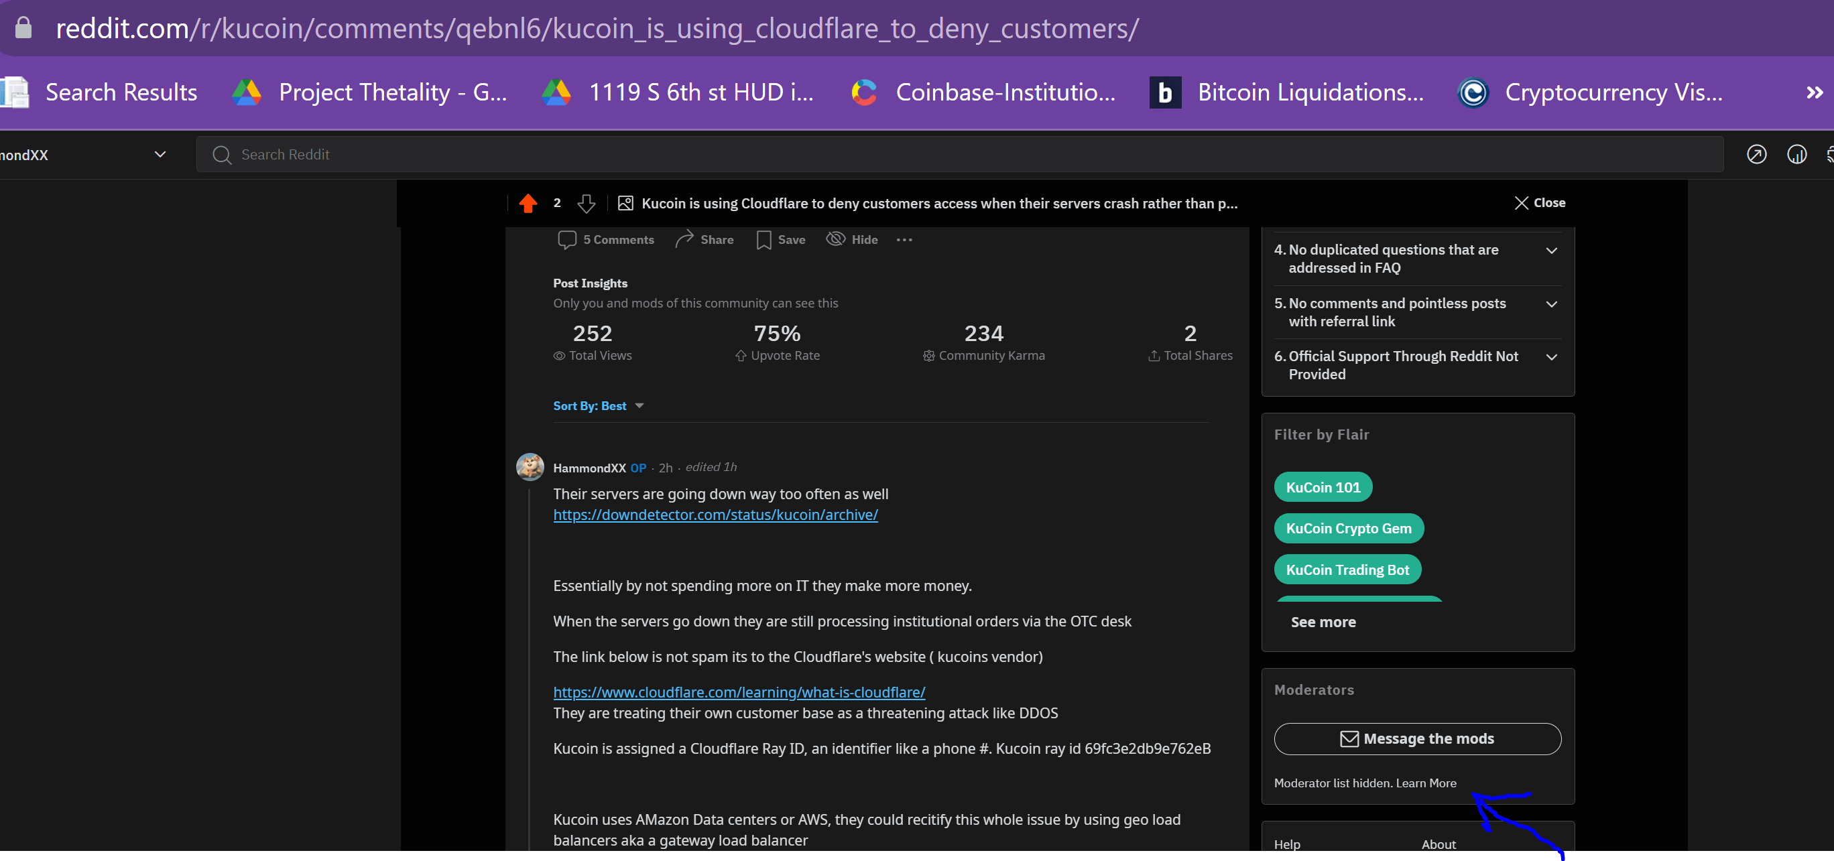This screenshot has width=1834, height=861.
Task: Open the Sort By: Best dropdown
Action: 598,405
